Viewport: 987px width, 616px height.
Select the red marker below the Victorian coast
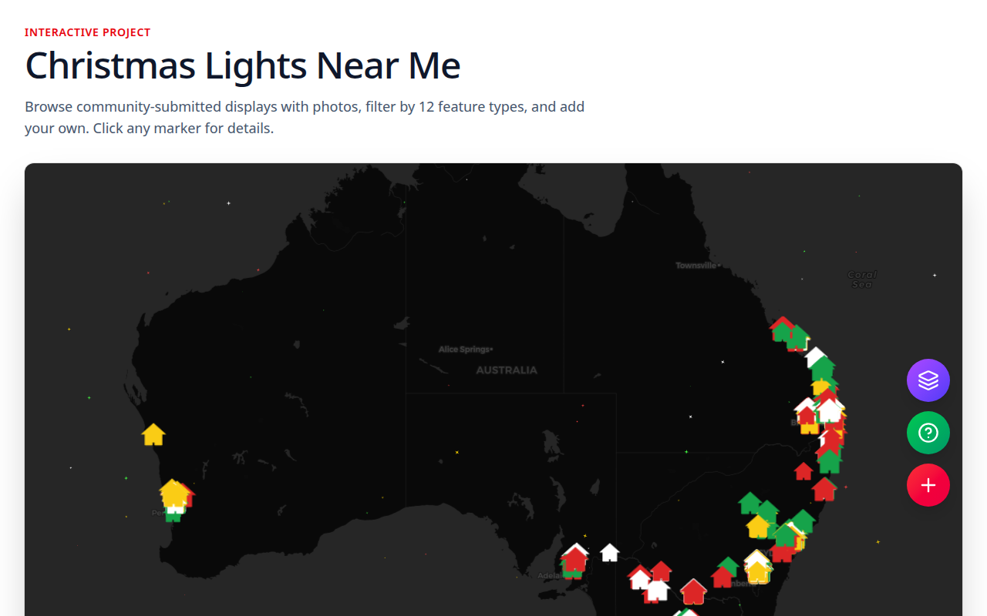(x=692, y=591)
